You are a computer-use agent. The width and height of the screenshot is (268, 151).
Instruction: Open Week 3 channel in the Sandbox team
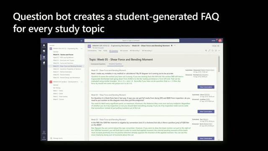[60, 96]
